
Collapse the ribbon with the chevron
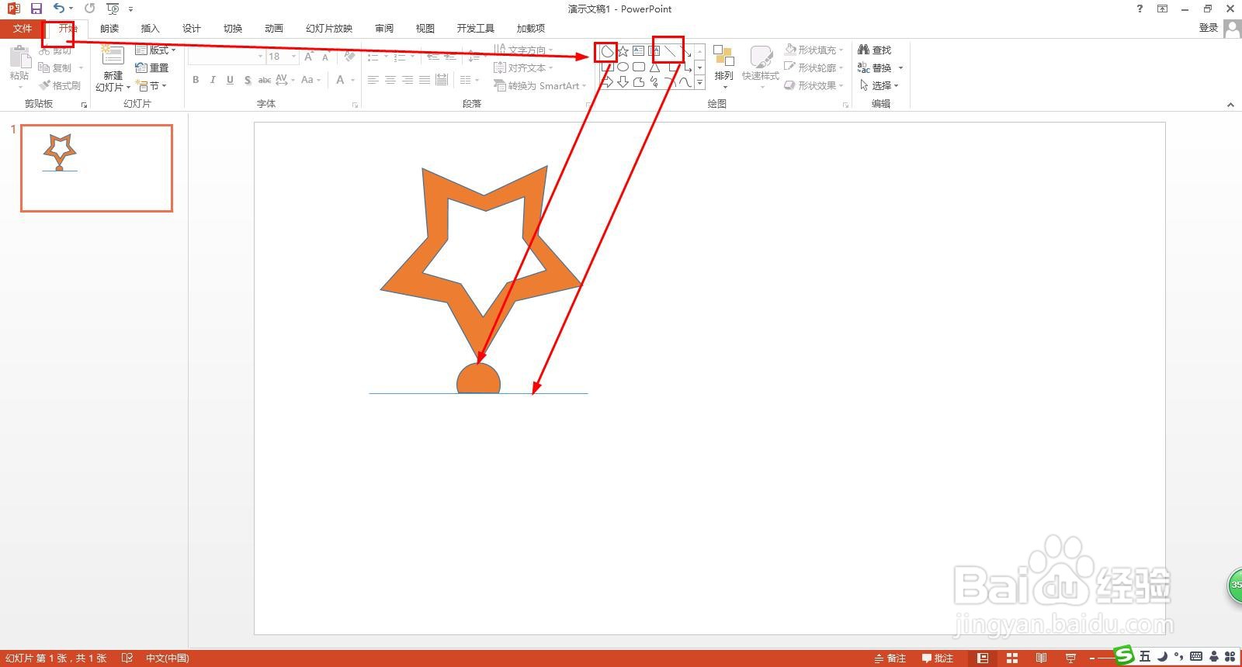point(1230,105)
